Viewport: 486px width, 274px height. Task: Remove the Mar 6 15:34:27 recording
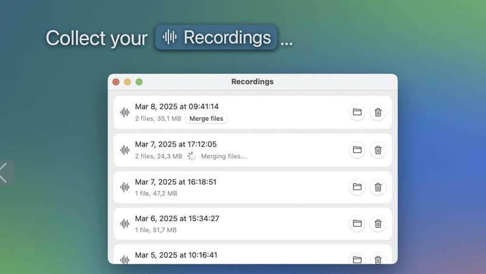tap(378, 224)
